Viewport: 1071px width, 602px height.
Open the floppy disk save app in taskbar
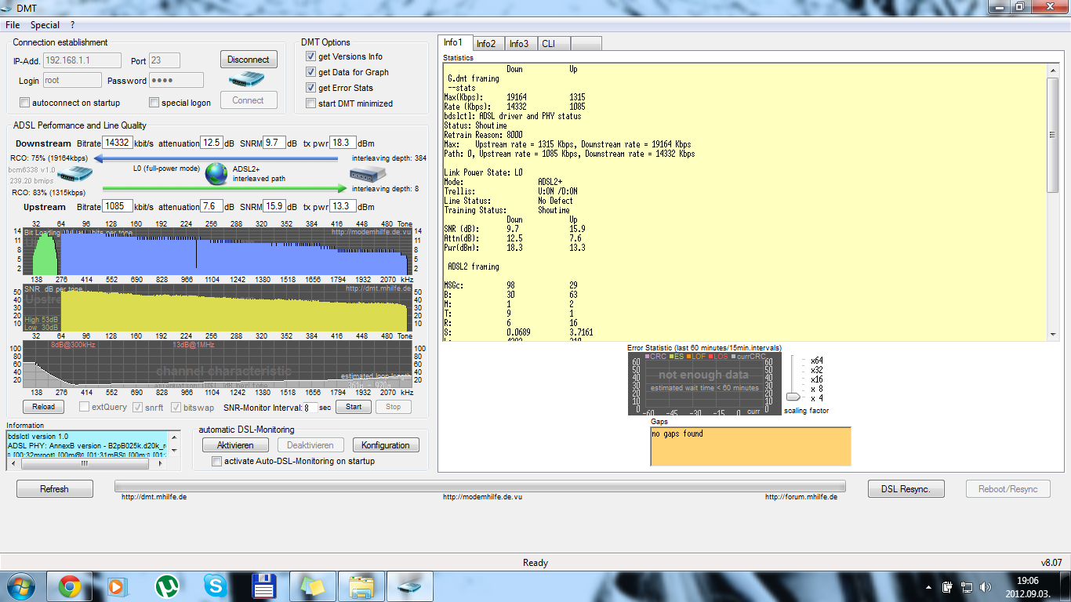click(x=263, y=586)
